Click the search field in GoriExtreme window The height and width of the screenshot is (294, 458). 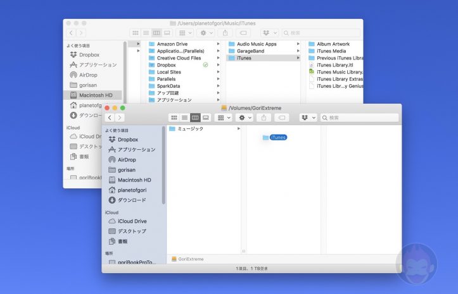click(x=360, y=118)
